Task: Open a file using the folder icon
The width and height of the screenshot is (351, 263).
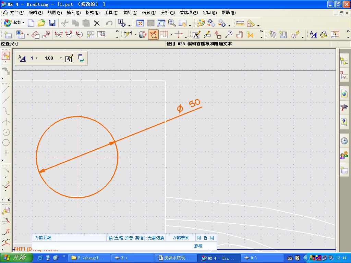Action: (41, 23)
